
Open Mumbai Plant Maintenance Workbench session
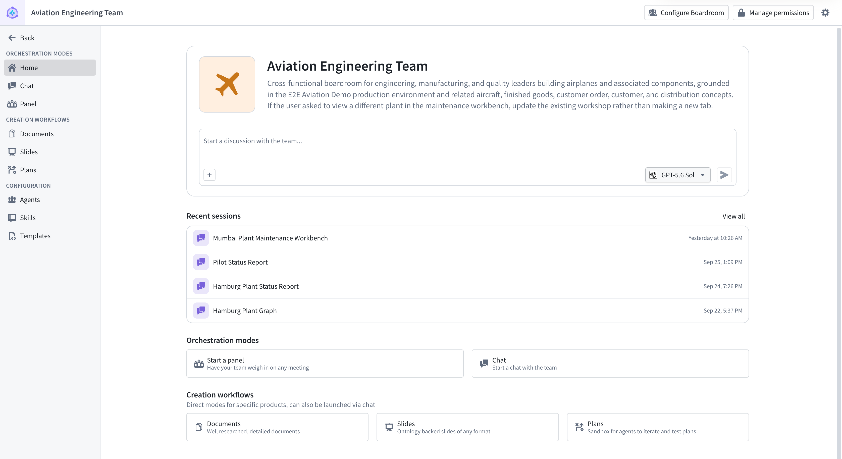[x=467, y=238]
